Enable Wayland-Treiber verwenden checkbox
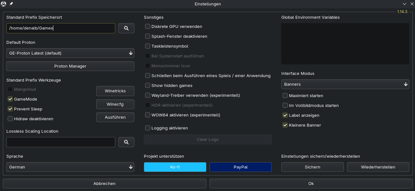This screenshot has width=415, height=191. point(148,95)
